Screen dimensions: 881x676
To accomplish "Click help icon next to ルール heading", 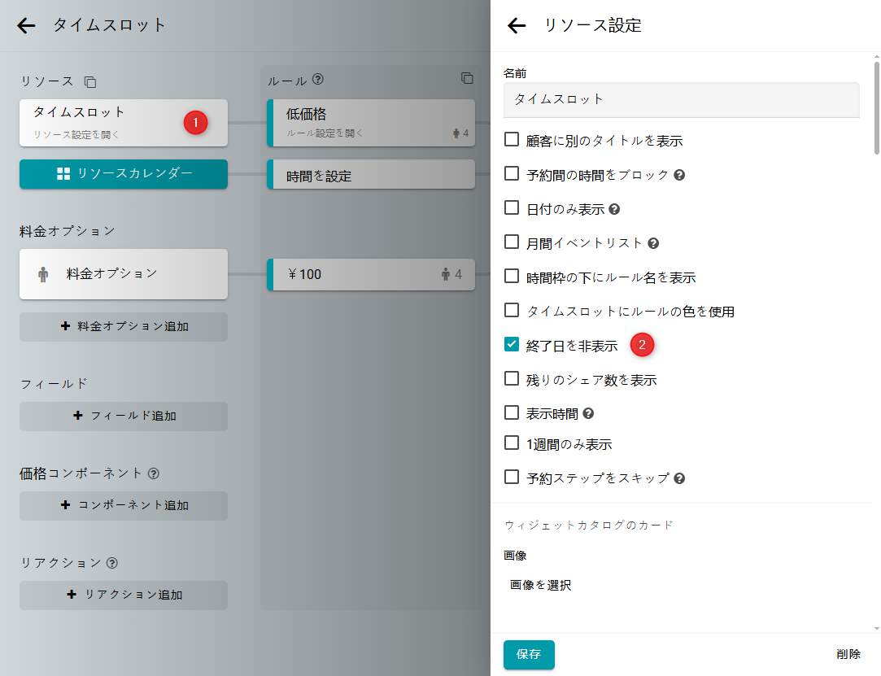I will pos(318,80).
